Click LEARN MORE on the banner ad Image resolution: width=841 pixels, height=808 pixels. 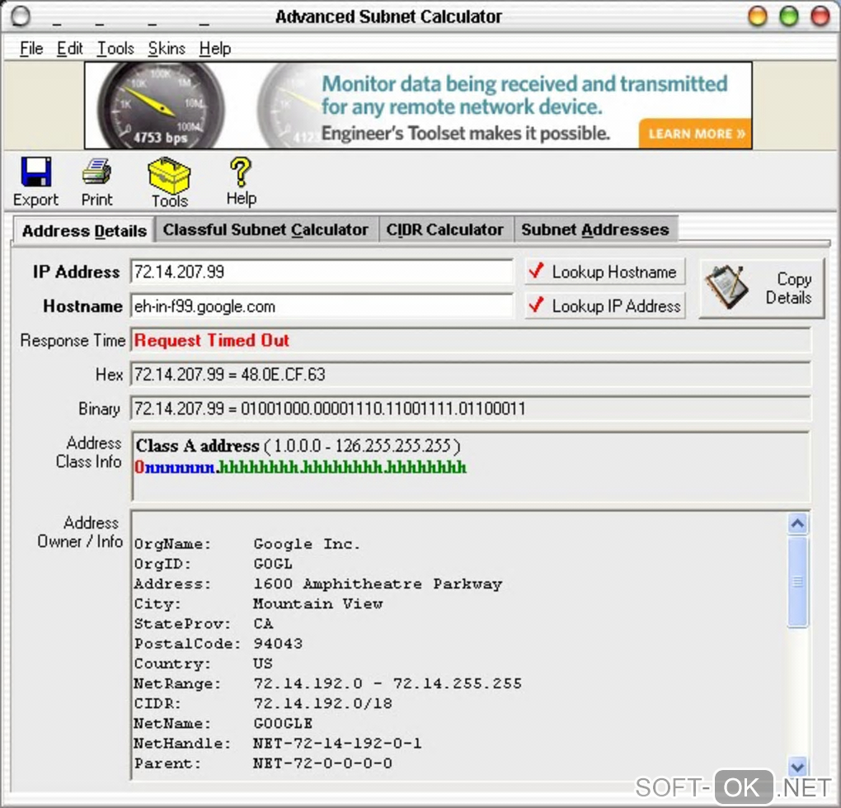[x=696, y=134]
